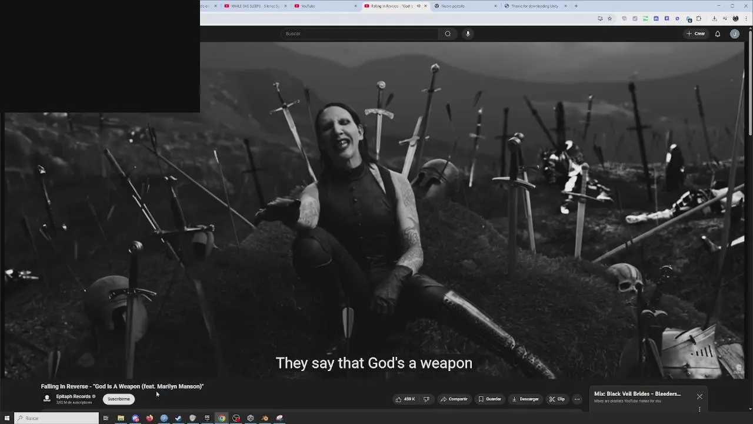
Task: Open File Explorer from the taskbar
Action: 121,418
